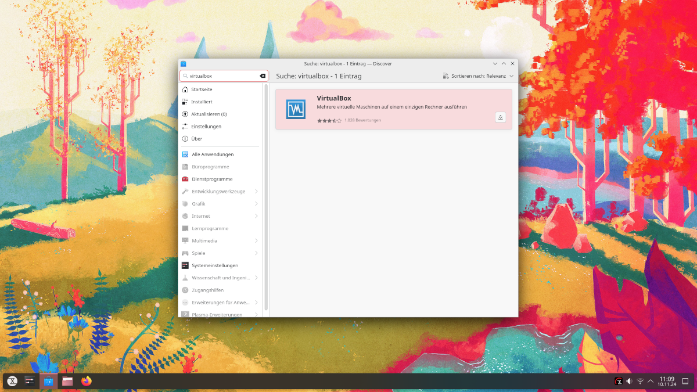
Task: Open the file manager from the taskbar
Action: coord(67,381)
